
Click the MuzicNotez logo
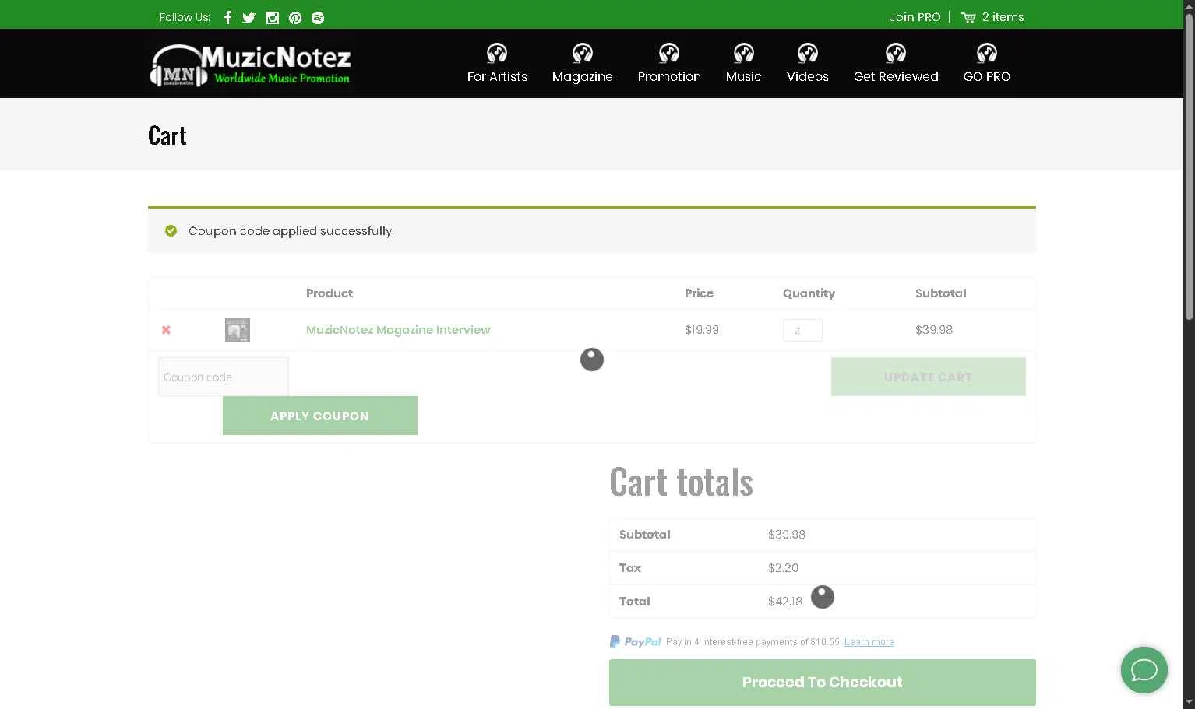[x=251, y=65]
